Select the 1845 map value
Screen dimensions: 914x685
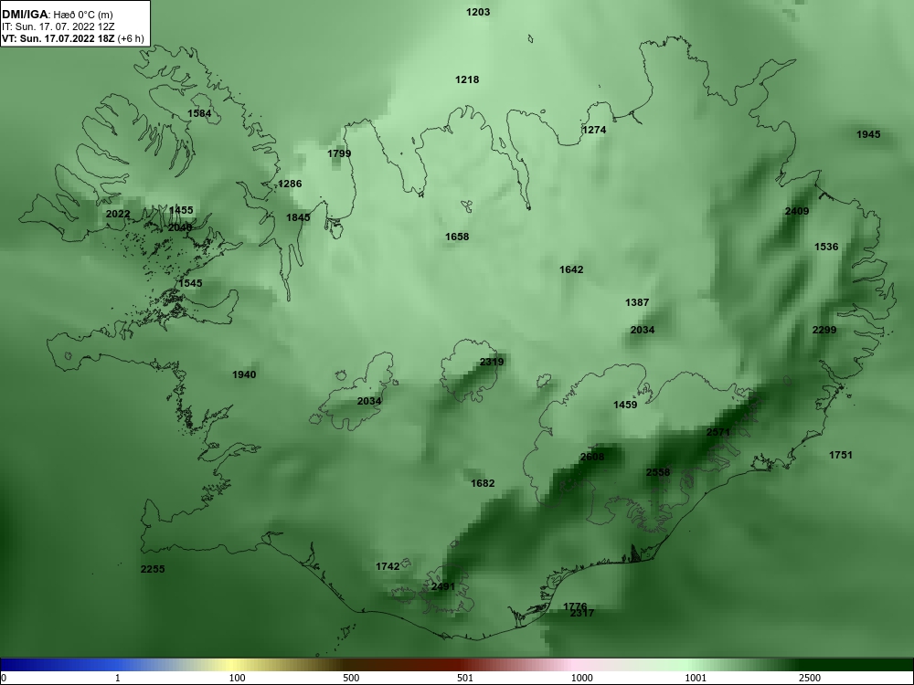[298, 218]
